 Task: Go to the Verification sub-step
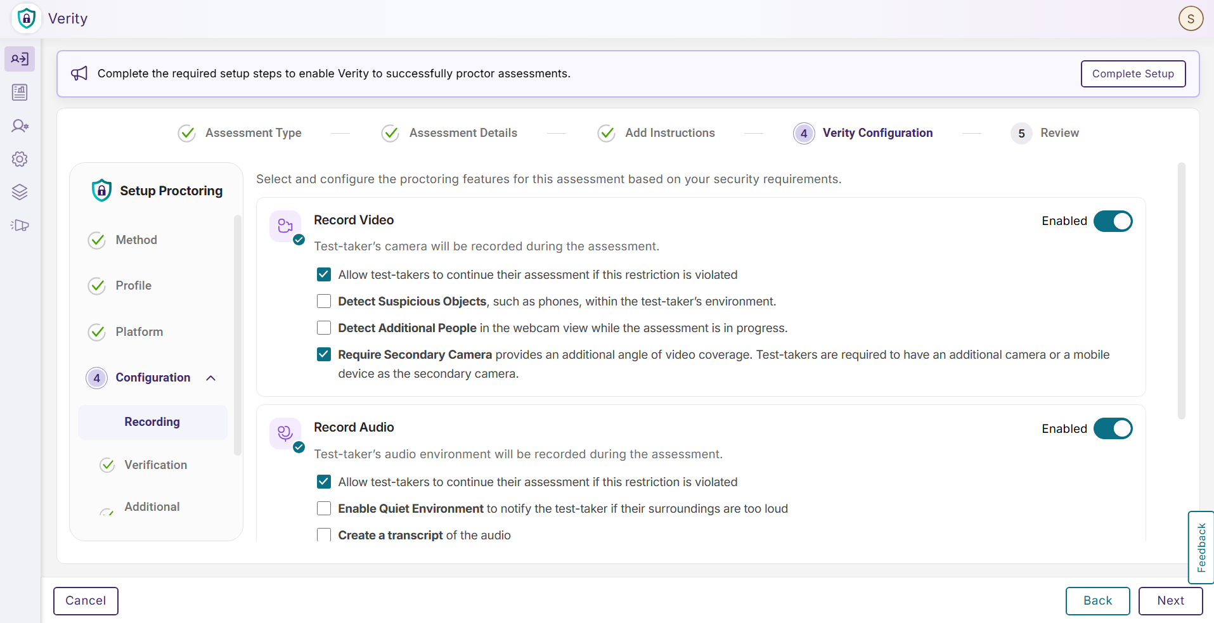click(x=155, y=465)
